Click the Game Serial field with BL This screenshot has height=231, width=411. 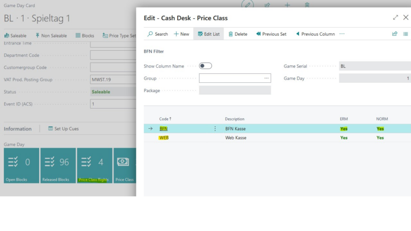click(x=375, y=66)
